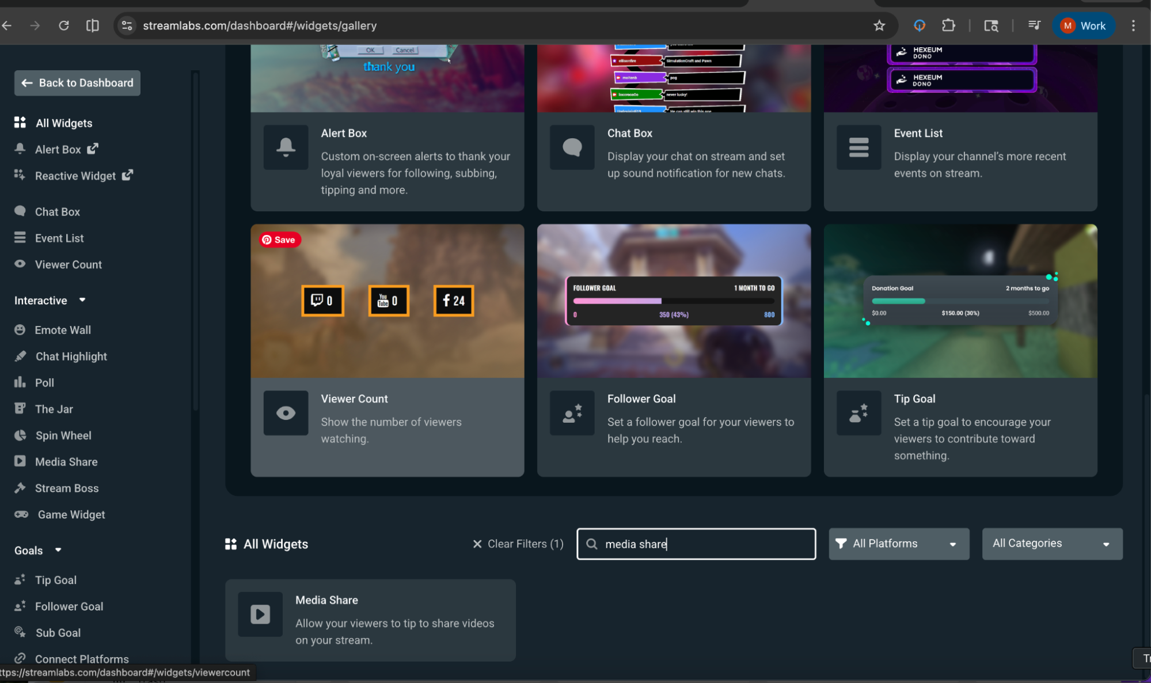Clear the active search filters
This screenshot has height=683, width=1151.
tap(516, 544)
